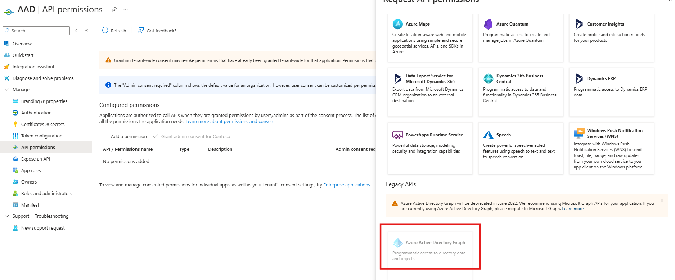Click the Type column header

[x=184, y=149]
